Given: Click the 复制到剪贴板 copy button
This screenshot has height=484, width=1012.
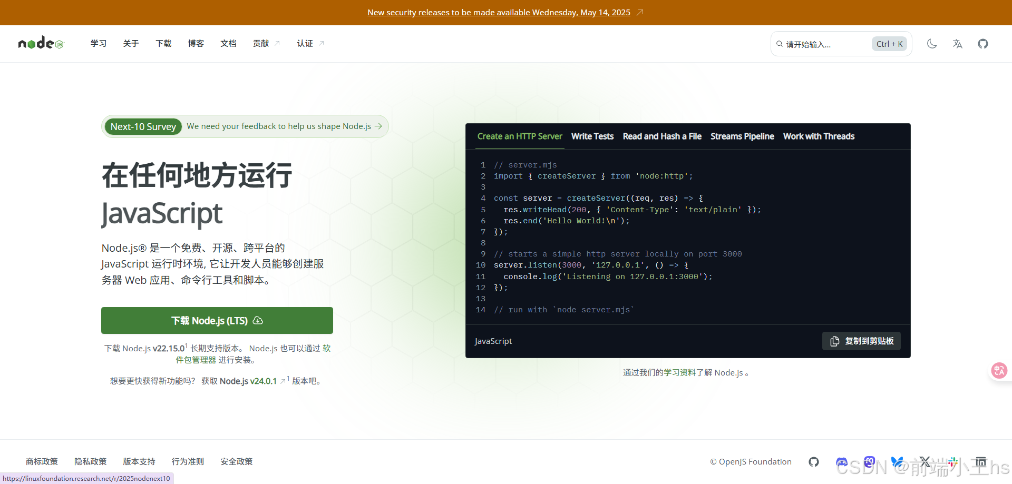Looking at the screenshot, I should pos(861,341).
